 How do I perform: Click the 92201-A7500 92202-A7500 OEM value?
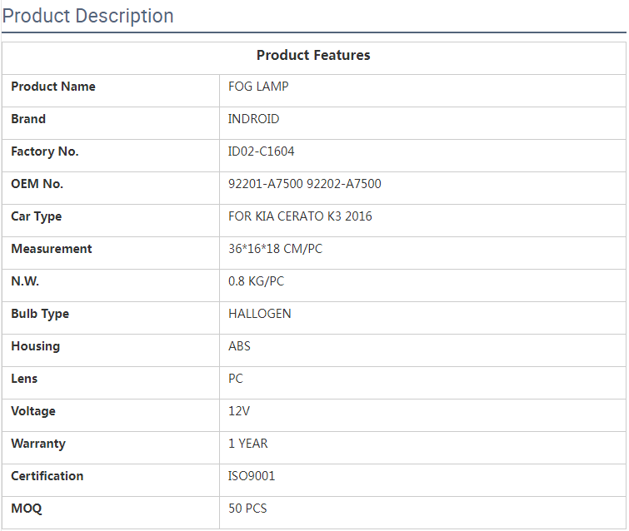[304, 184]
